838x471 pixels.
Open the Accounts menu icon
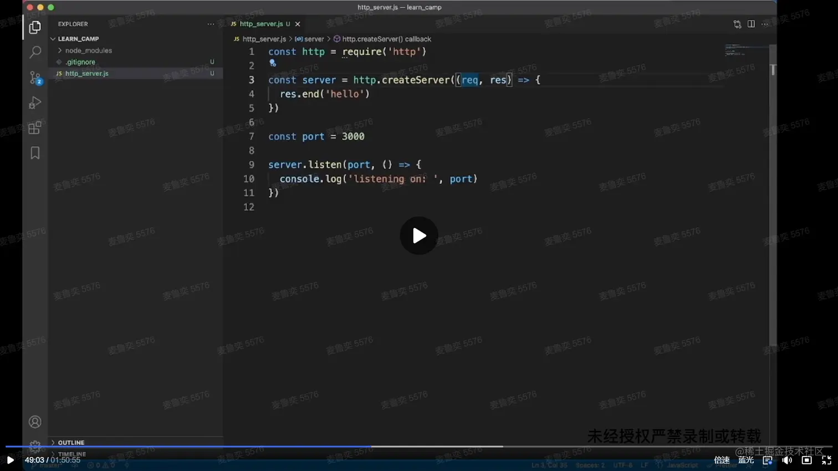pos(35,422)
